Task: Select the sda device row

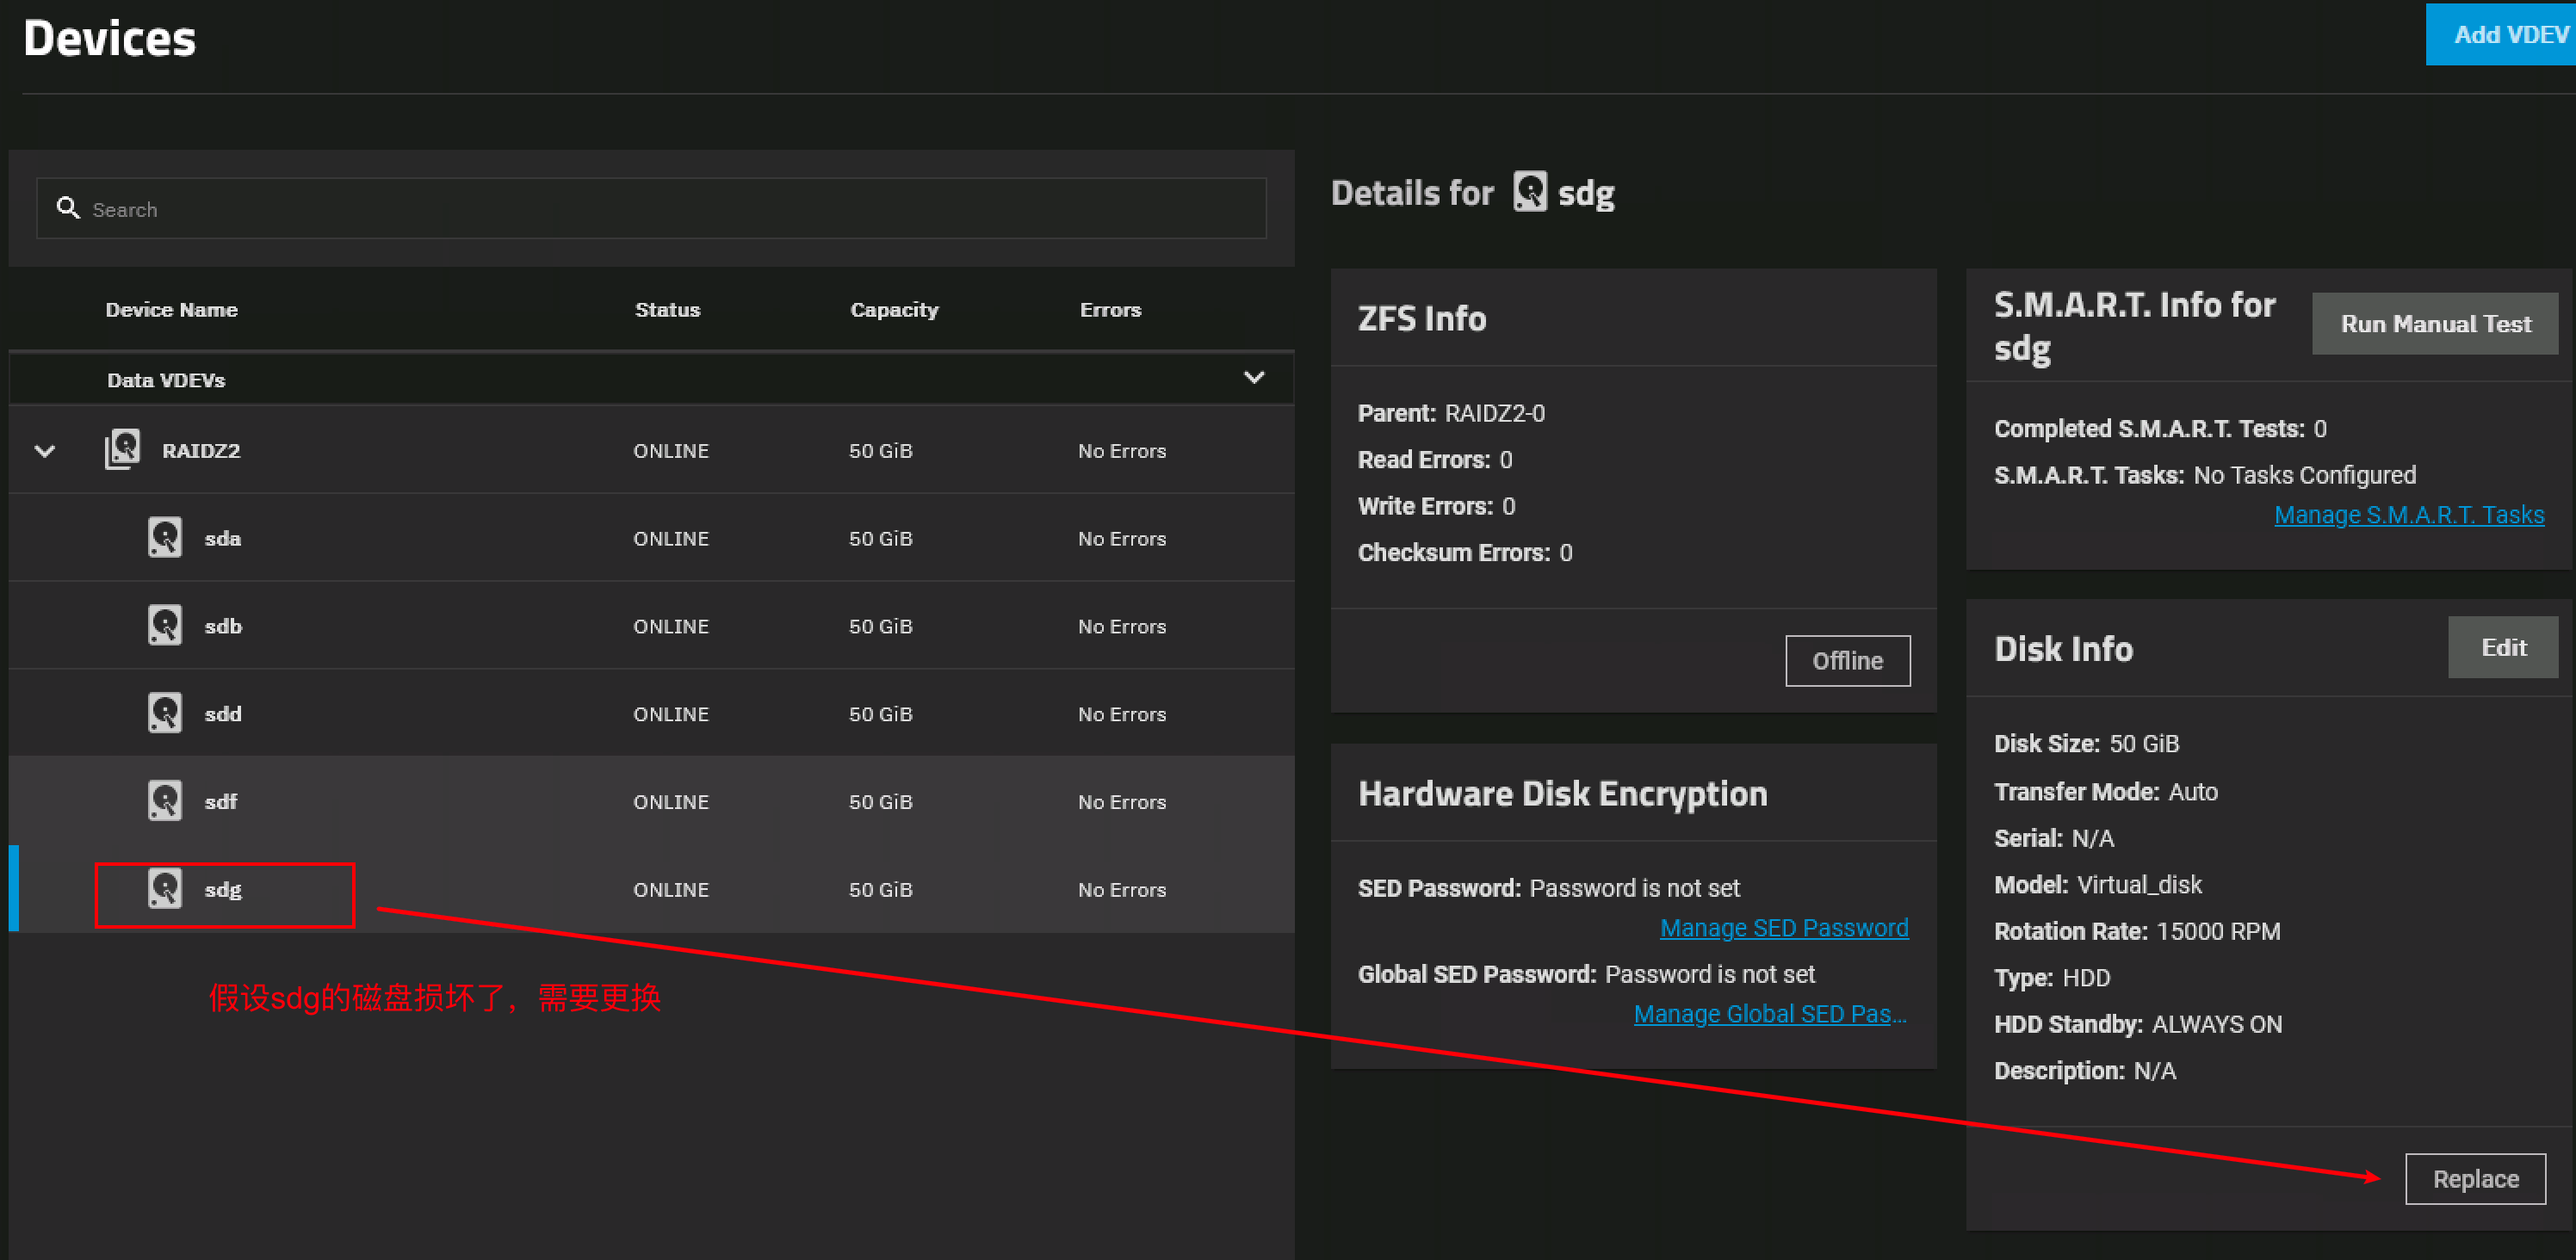Action: click(x=650, y=538)
